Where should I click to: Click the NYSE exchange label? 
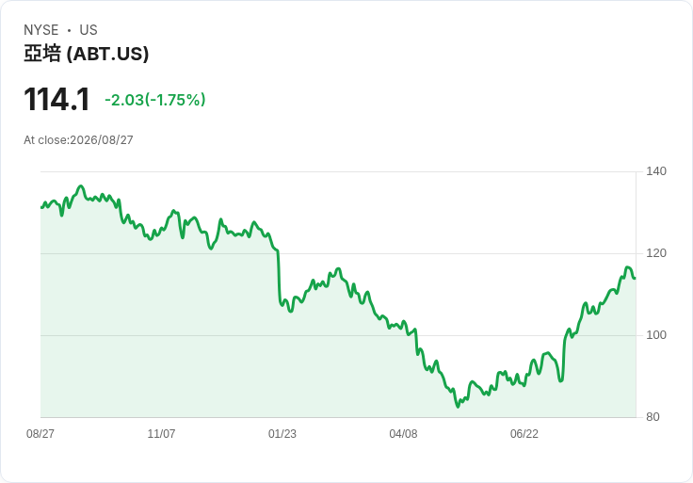(40, 30)
